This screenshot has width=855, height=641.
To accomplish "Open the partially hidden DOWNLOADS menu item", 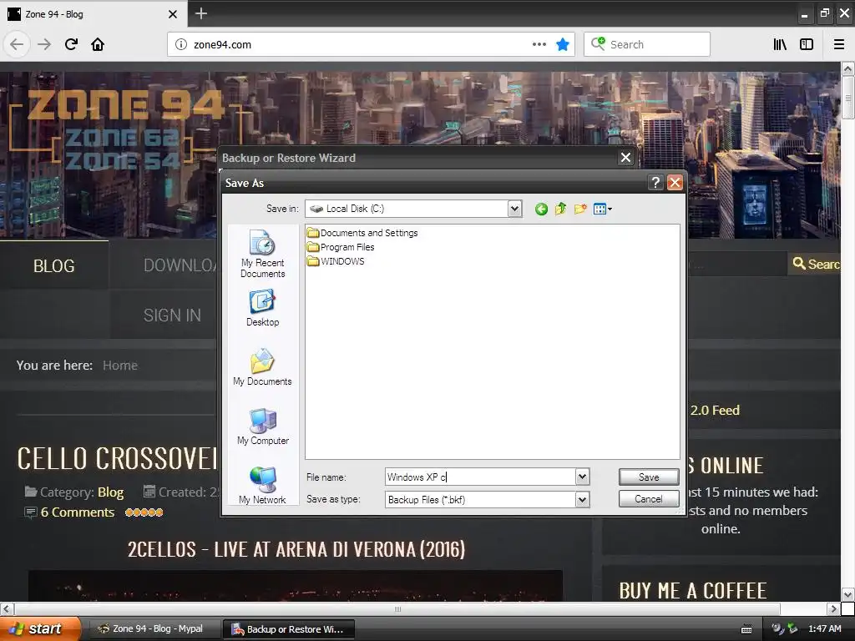I will [x=180, y=265].
